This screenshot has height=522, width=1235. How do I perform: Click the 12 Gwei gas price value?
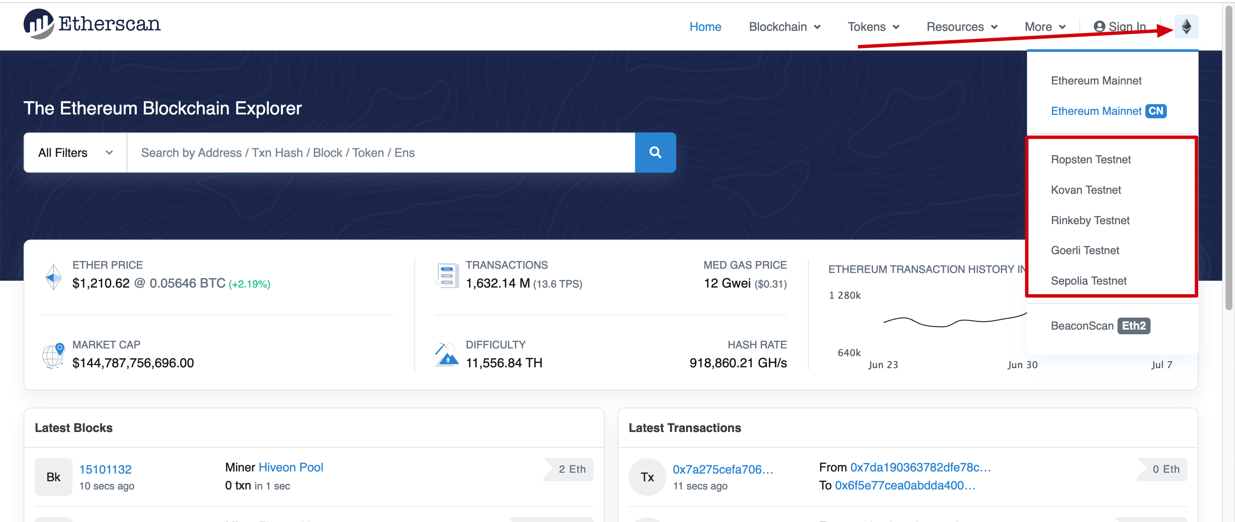[x=727, y=283]
